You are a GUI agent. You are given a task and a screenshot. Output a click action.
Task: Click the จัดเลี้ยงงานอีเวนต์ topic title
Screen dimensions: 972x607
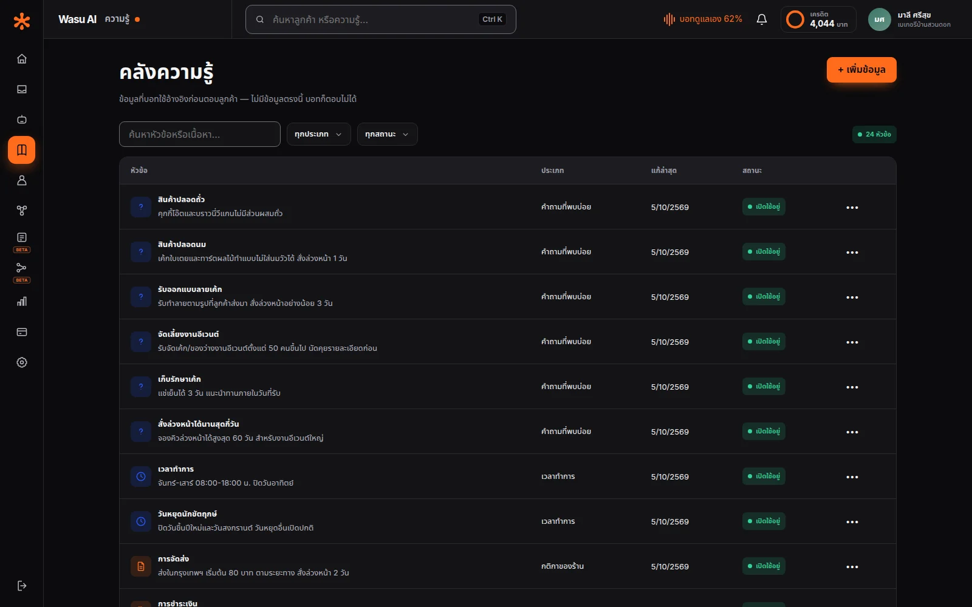click(x=188, y=334)
